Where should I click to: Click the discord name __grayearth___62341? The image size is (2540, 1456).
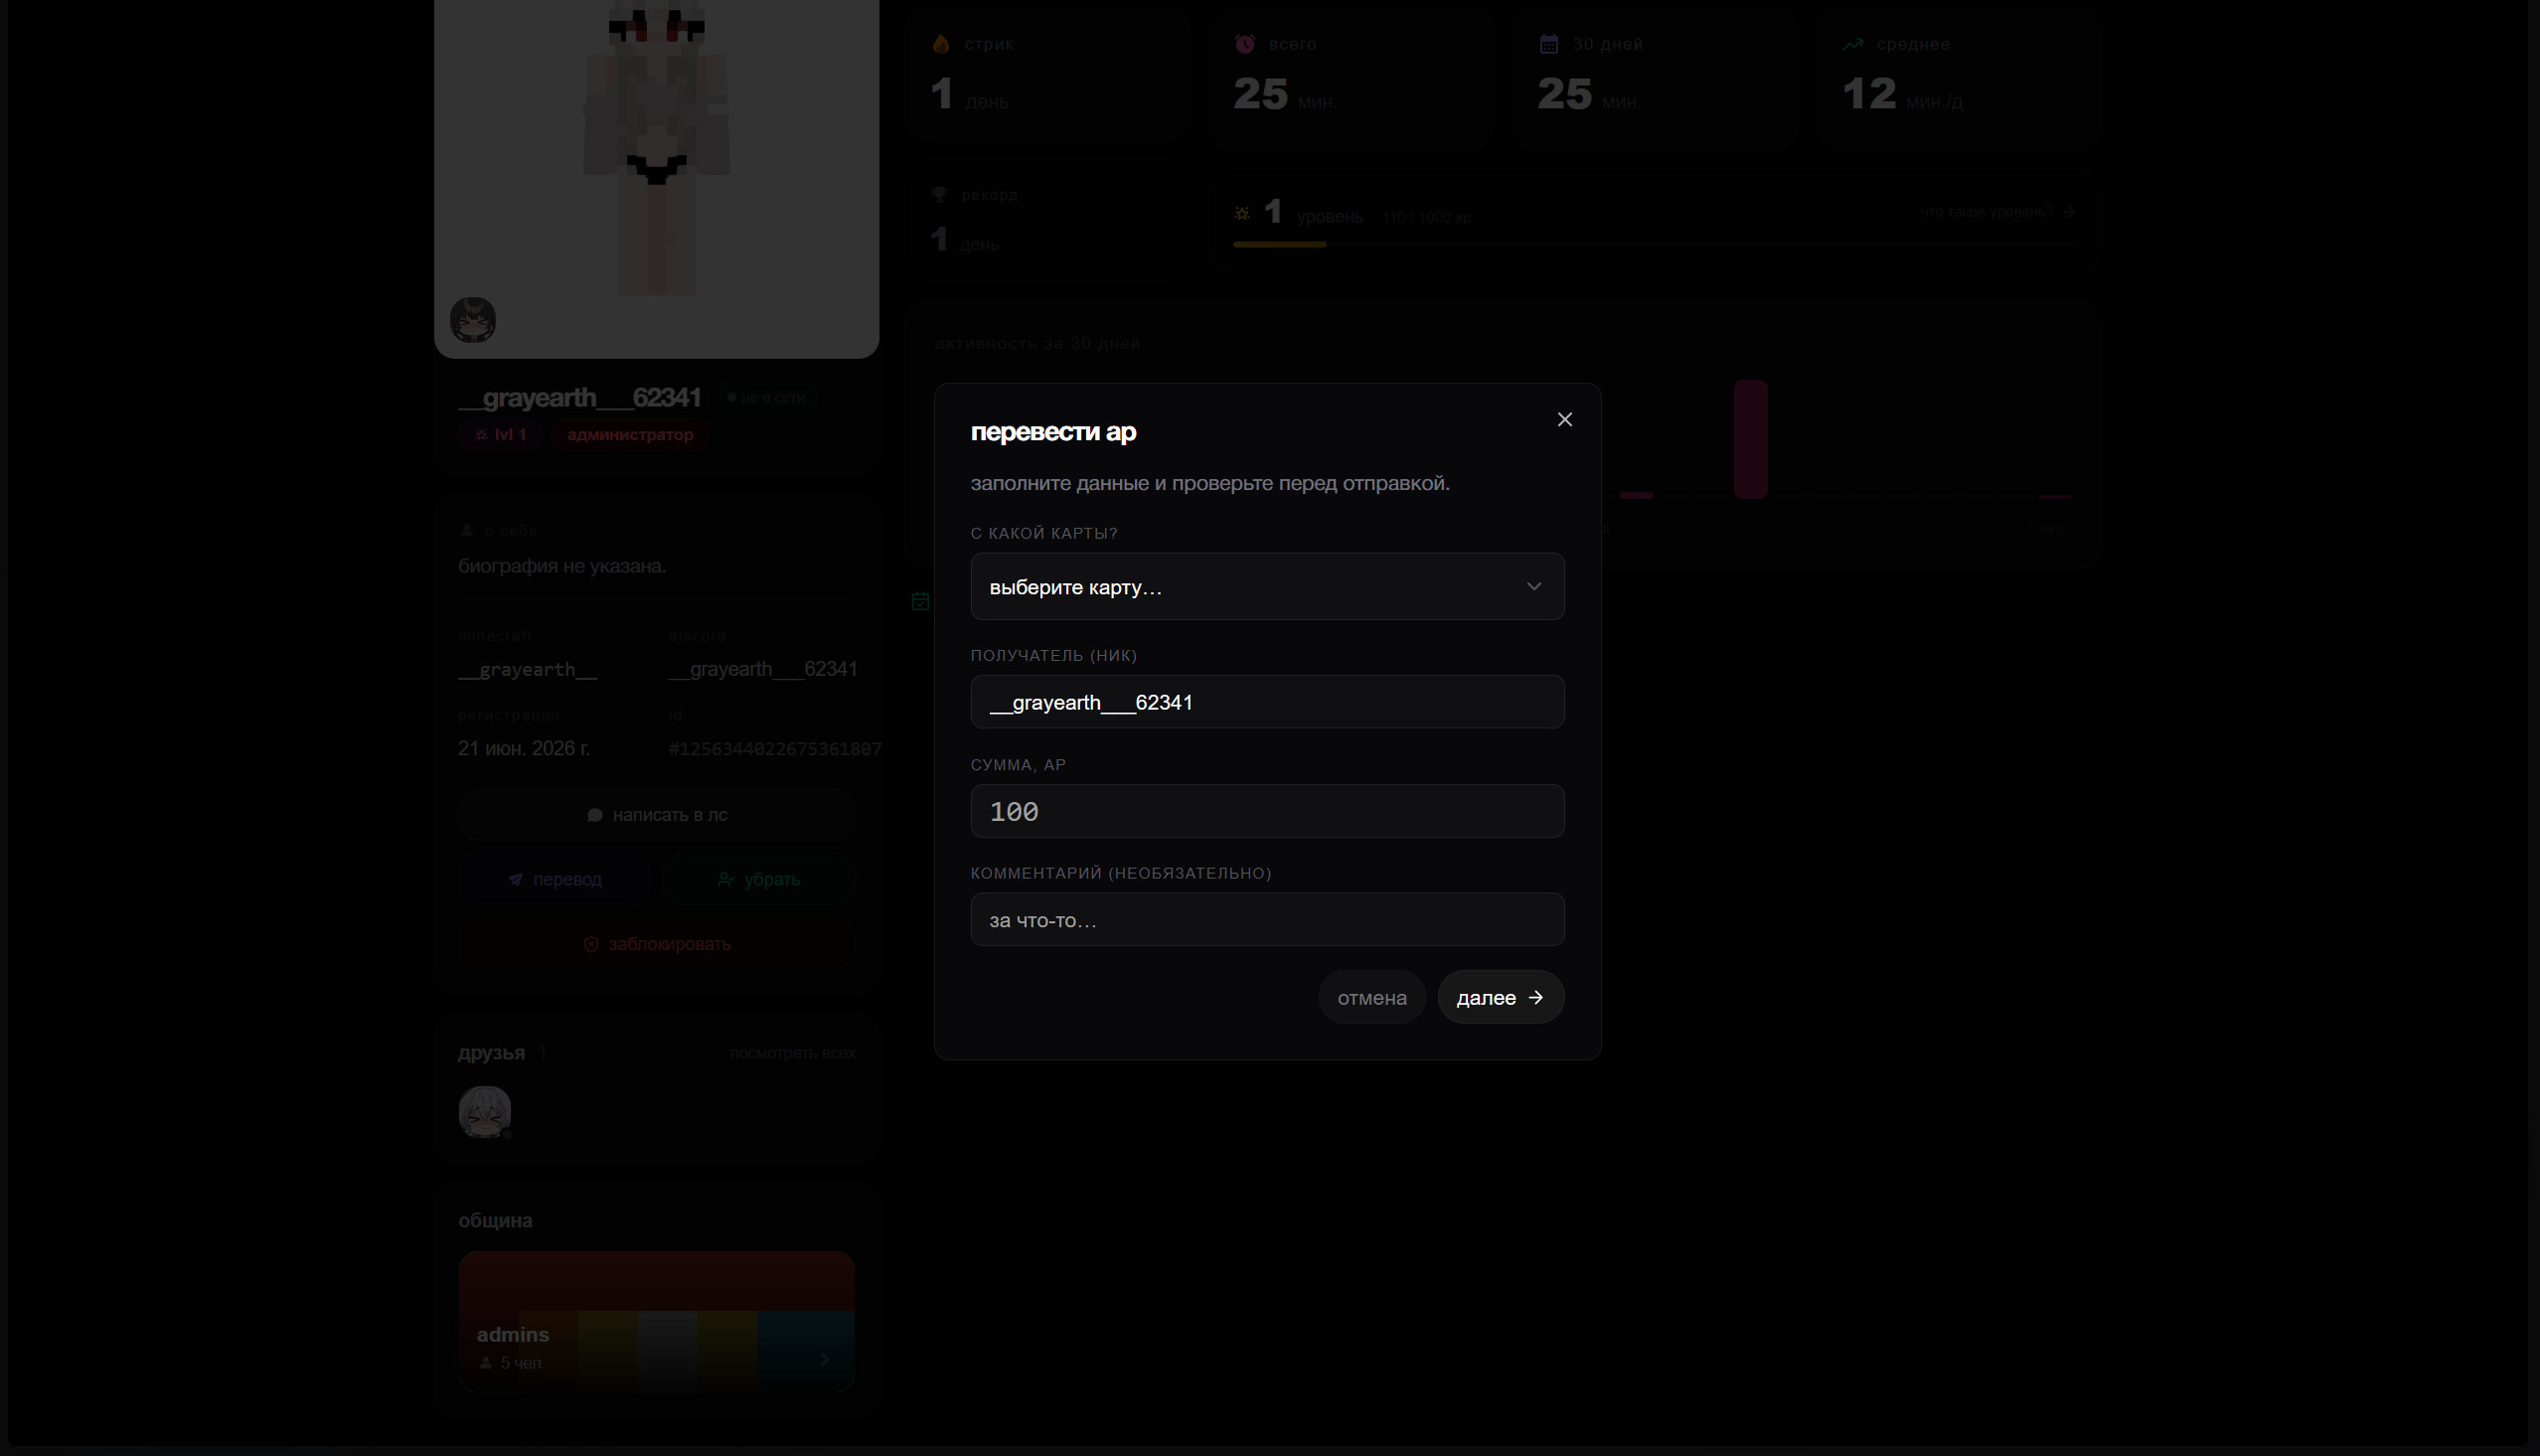763,669
